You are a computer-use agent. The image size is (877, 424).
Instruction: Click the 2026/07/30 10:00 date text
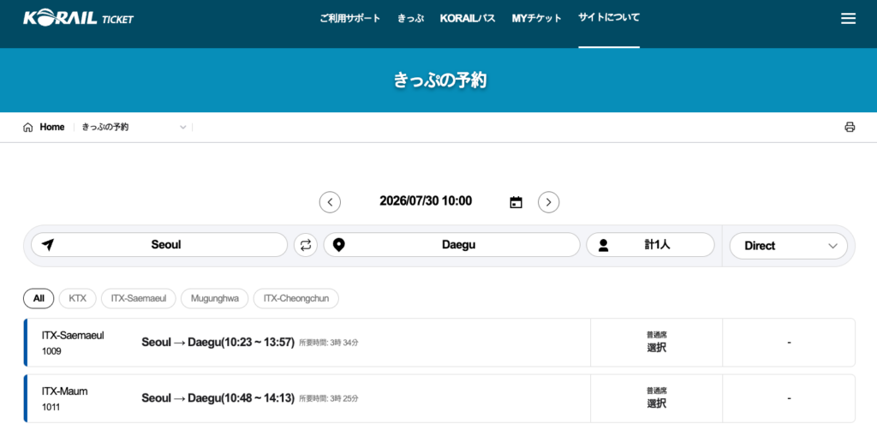tap(426, 200)
